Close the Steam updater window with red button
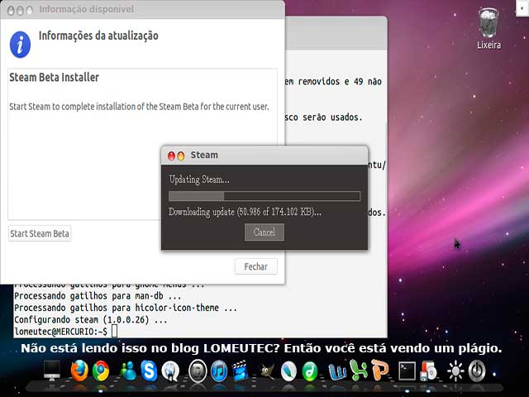 171,155
